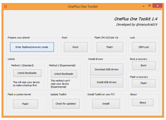Click the OnePlus app icon in title bar
Image resolution: width=166 pixels, height=120 pixels.
pos(5,6)
